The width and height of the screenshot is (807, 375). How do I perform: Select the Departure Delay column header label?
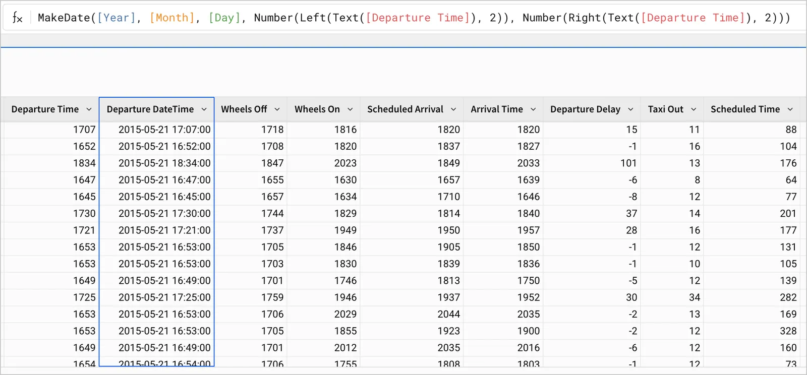[x=585, y=109]
